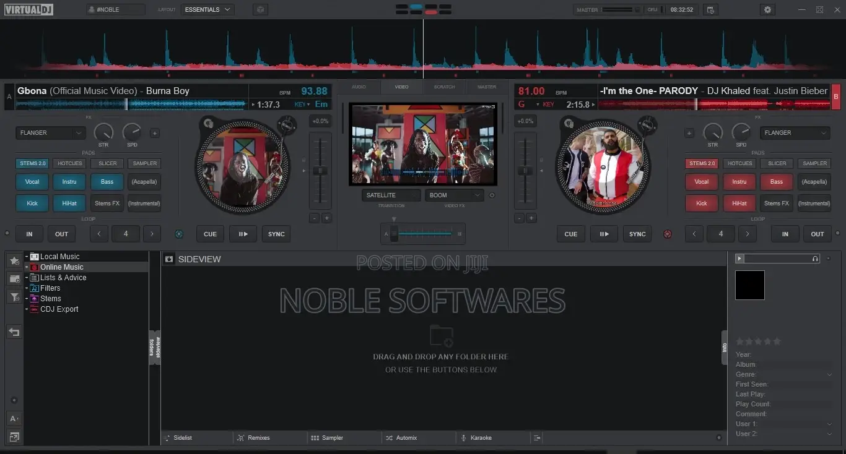Click the Sidelist icon in the bottom bar
The width and height of the screenshot is (846, 454).
167,438
